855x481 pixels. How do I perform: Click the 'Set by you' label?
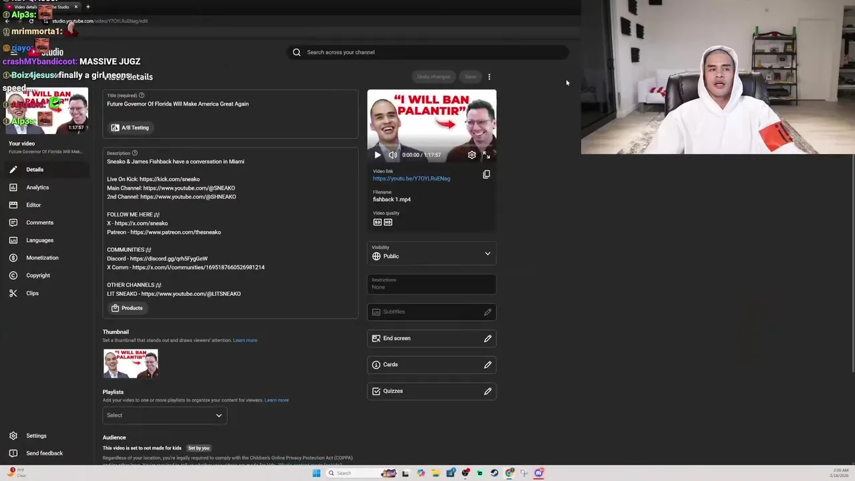pyautogui.click(x=199, y=448)
